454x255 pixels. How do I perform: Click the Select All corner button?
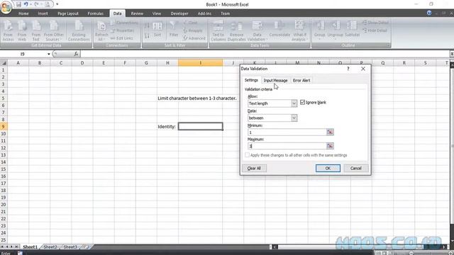pyautogui.click(x=4, y=63)
